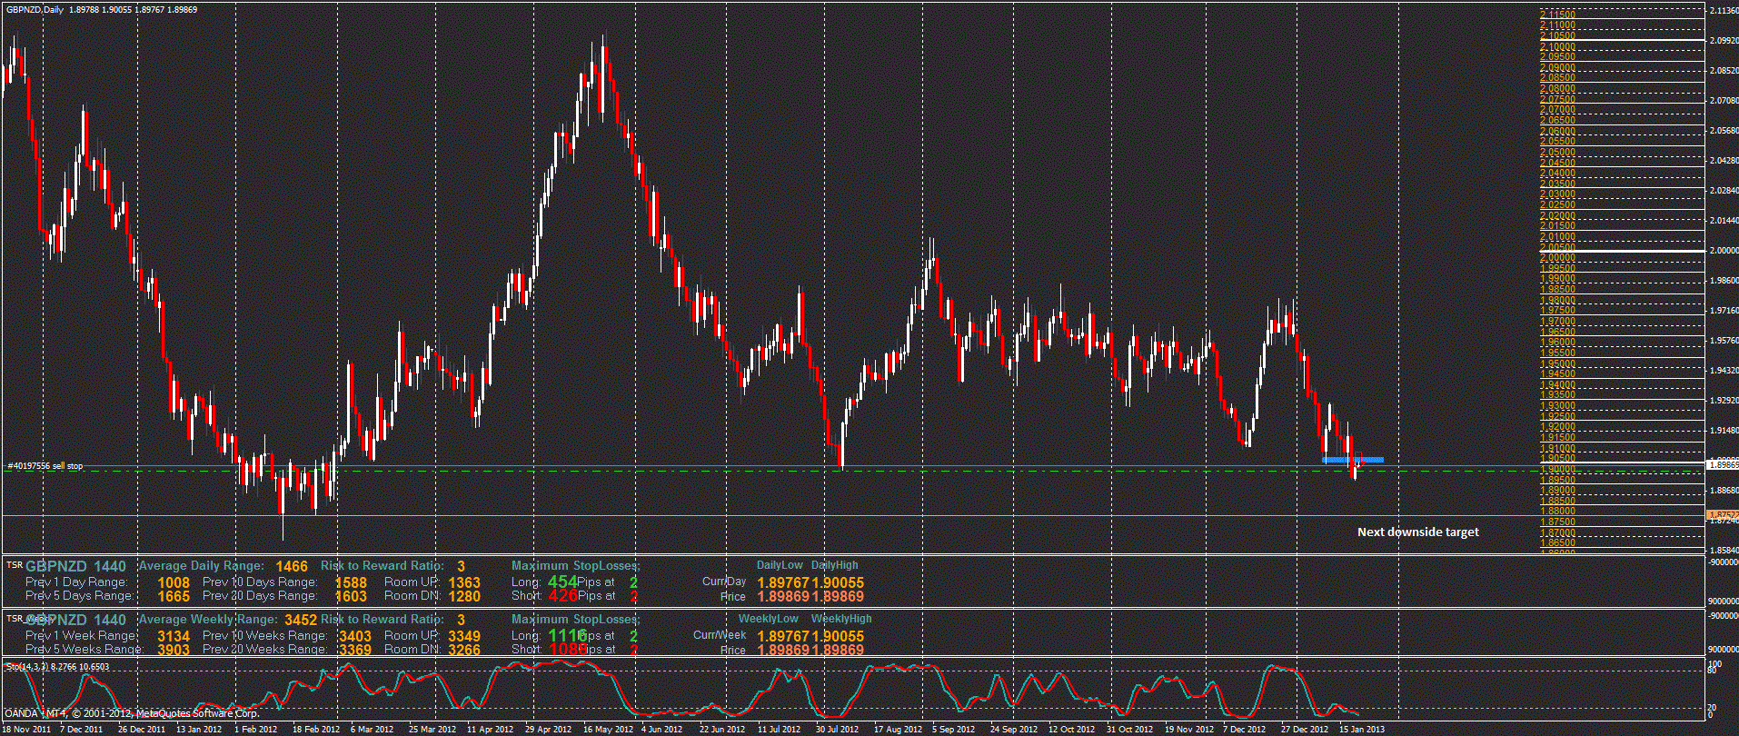The height and width of the screenshot is (736, 1739).
Task: Click the '18 Nov 2011' date on time axis
Action: pyautogui.click(x=26, y=729)
